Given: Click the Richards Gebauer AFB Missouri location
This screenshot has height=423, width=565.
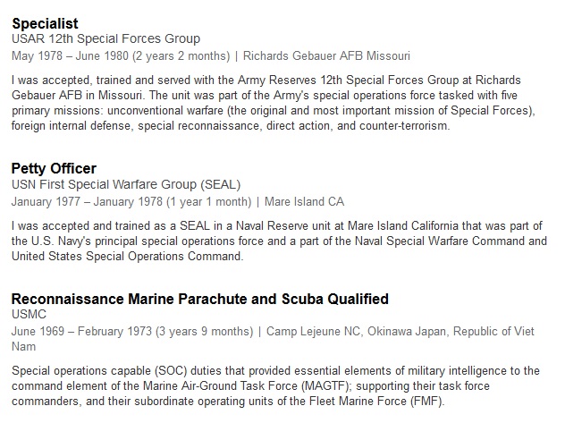Looking at the screenshot, I should [x=326, y=55].
